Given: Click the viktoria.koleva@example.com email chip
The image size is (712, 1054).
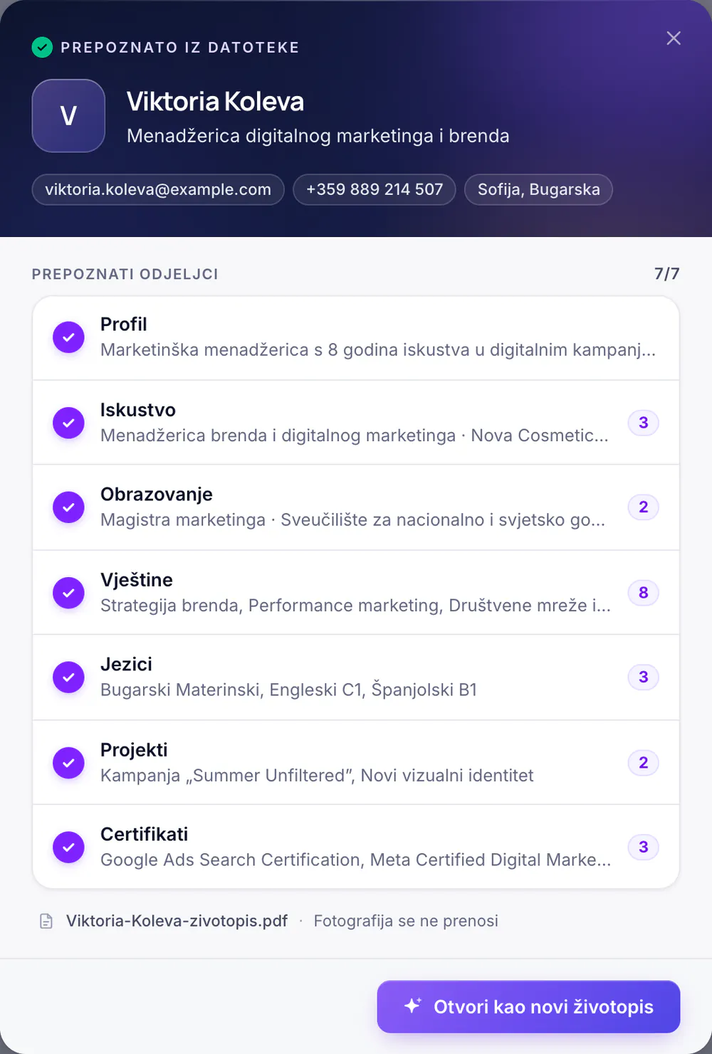Looking at the screenshot, I should 158,189.
